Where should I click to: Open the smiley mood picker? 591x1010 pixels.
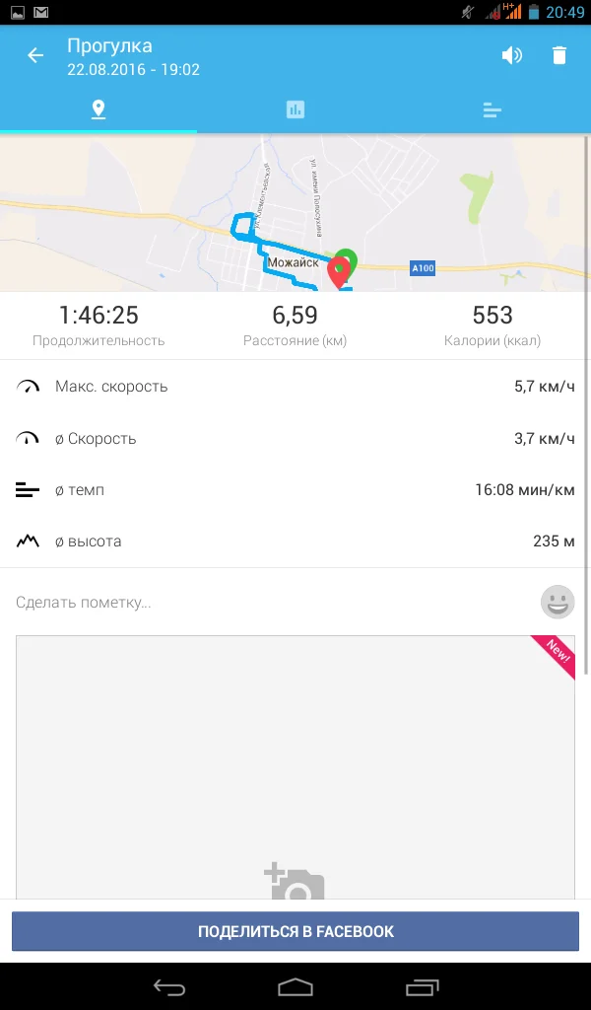click(558, 602)
